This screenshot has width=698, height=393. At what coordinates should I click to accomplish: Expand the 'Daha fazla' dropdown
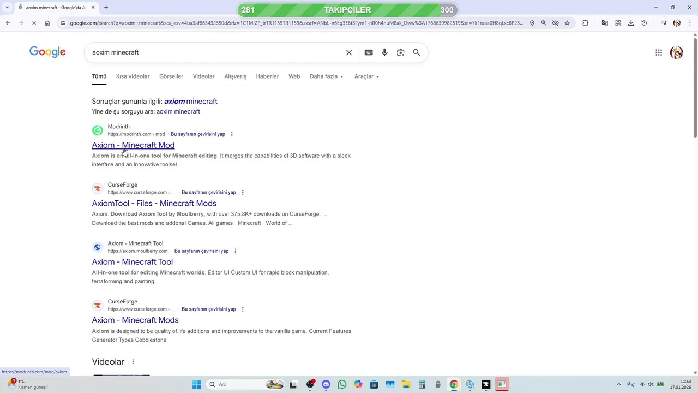tap(326, 76)
